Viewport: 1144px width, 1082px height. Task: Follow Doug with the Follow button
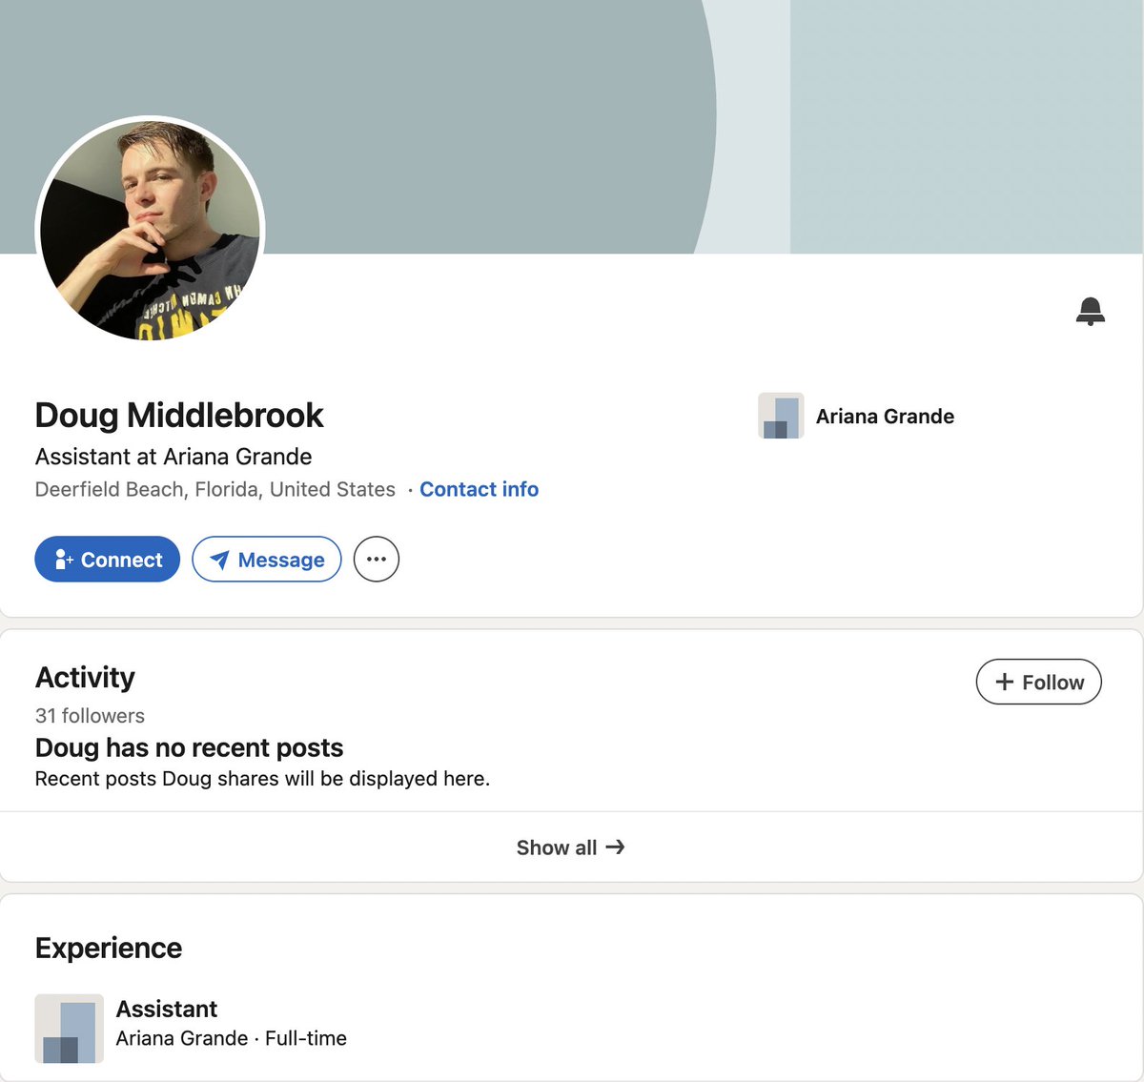click(1039, 682)
